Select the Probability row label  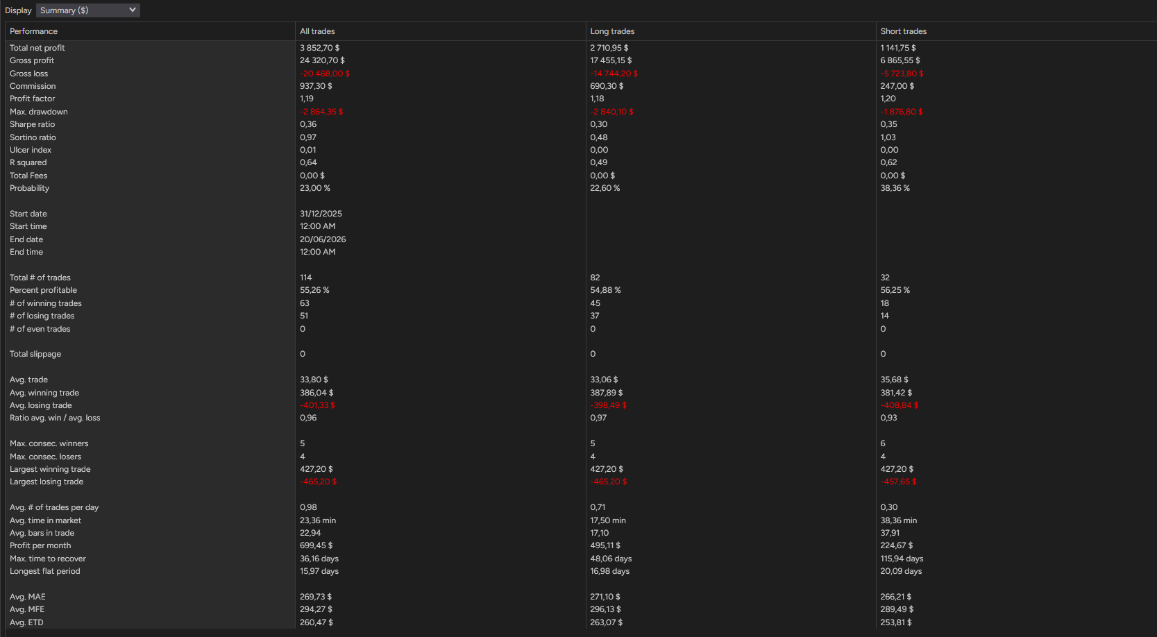click(30, 188)
